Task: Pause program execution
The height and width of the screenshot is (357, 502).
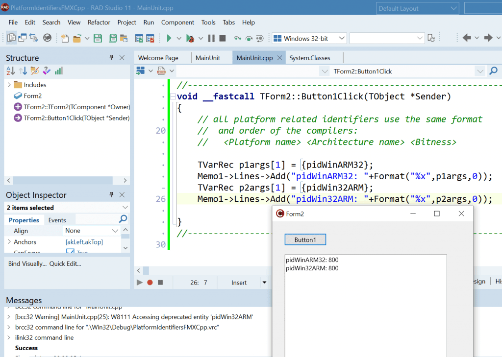Action: (211, 38)
